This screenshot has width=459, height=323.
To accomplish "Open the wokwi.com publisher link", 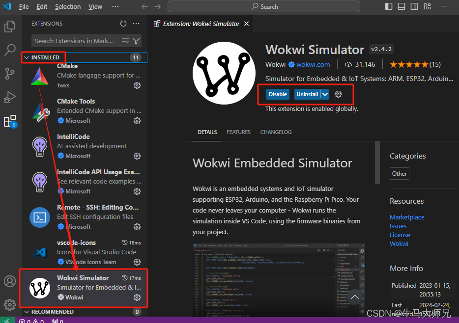I will (x=313, y=64).
